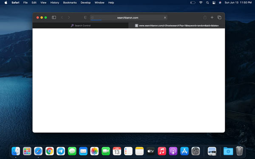The width and height of the screenshot is (255, 159).
Task: Zoom the Safari window with the green button
Action: pos(46,17)
